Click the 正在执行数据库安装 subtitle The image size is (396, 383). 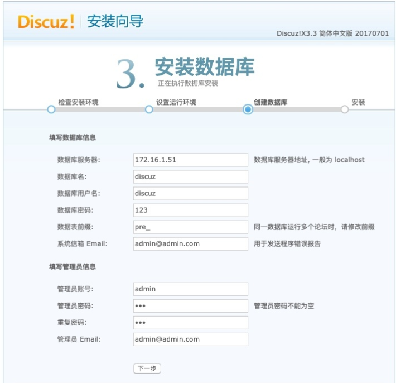(188, 83)
